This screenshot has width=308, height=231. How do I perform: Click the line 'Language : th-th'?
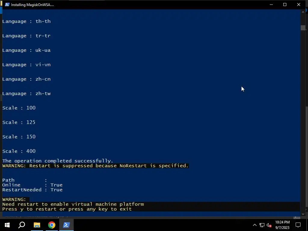(x=26, y=21)
